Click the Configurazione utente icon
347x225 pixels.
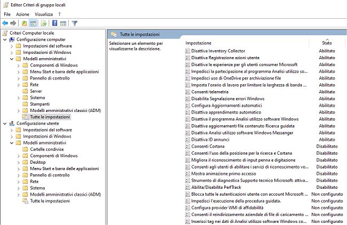(12, 124)
